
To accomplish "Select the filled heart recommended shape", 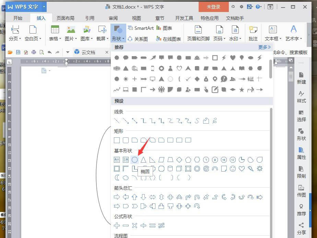I will [x=233, y=58].
